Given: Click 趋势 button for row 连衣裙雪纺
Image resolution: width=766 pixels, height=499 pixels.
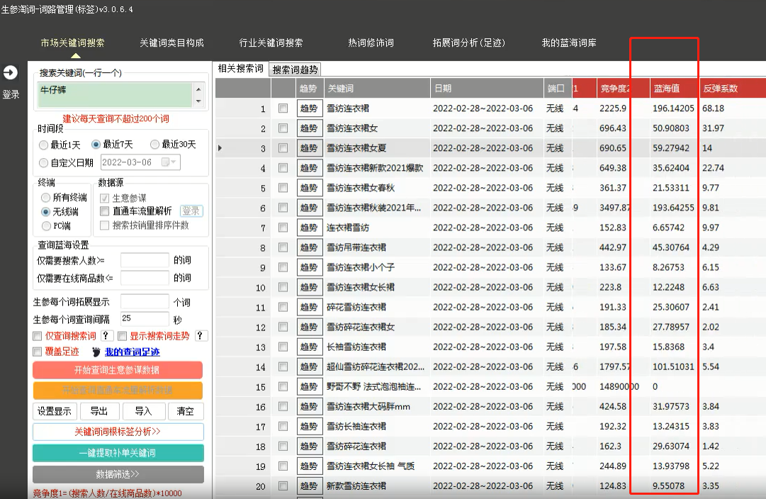Looking at the screenshot, I should point(309,228).
